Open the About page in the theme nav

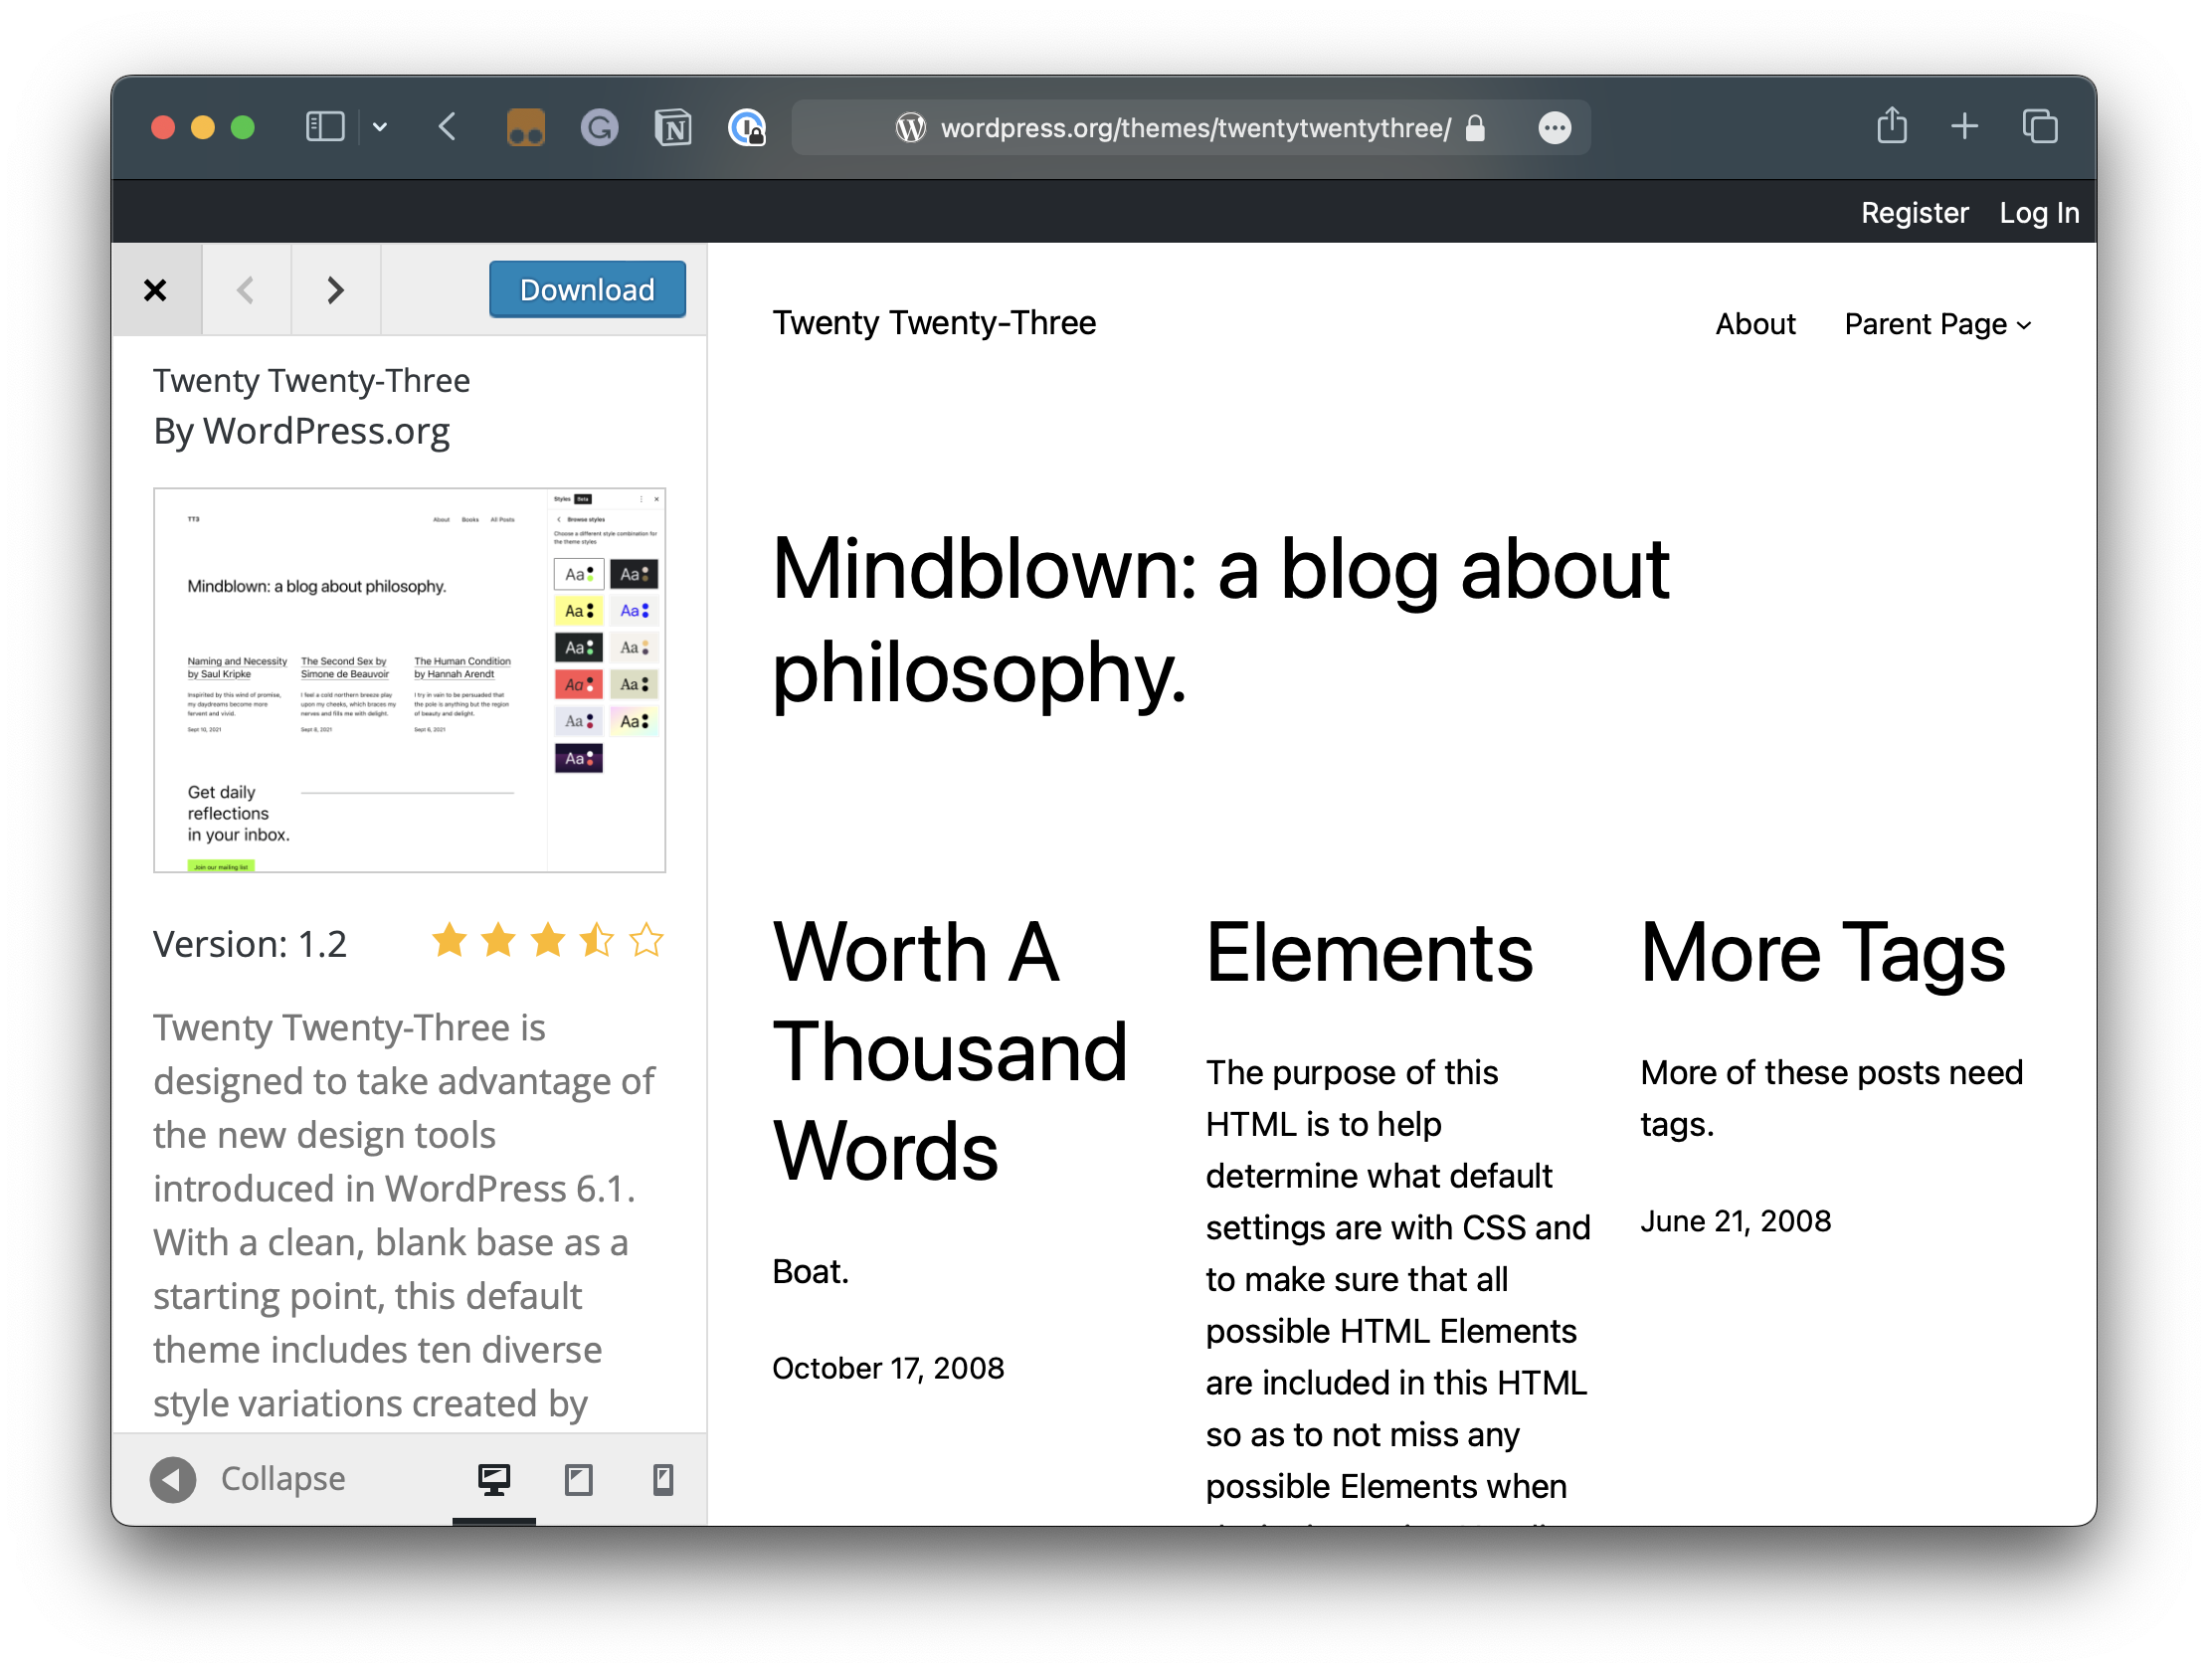pos(1754,323)
